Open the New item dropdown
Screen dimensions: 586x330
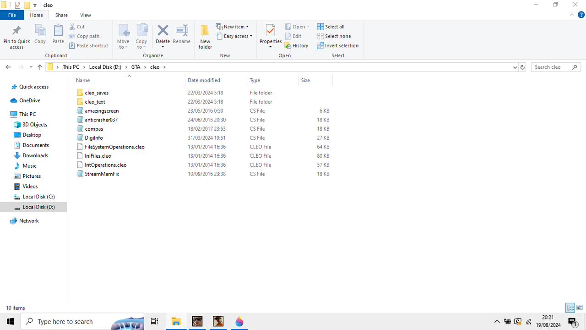232,27
